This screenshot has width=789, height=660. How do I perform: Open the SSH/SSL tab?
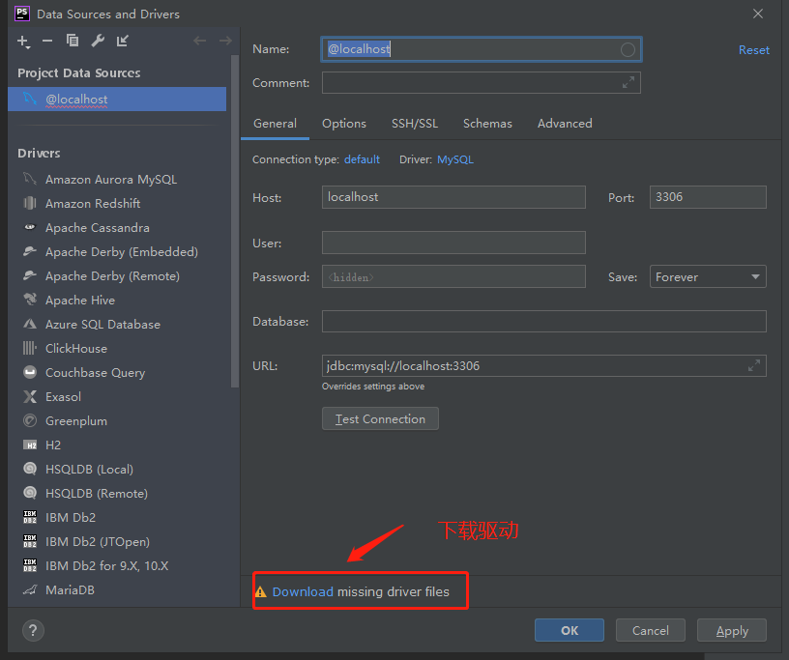(415, 124)
